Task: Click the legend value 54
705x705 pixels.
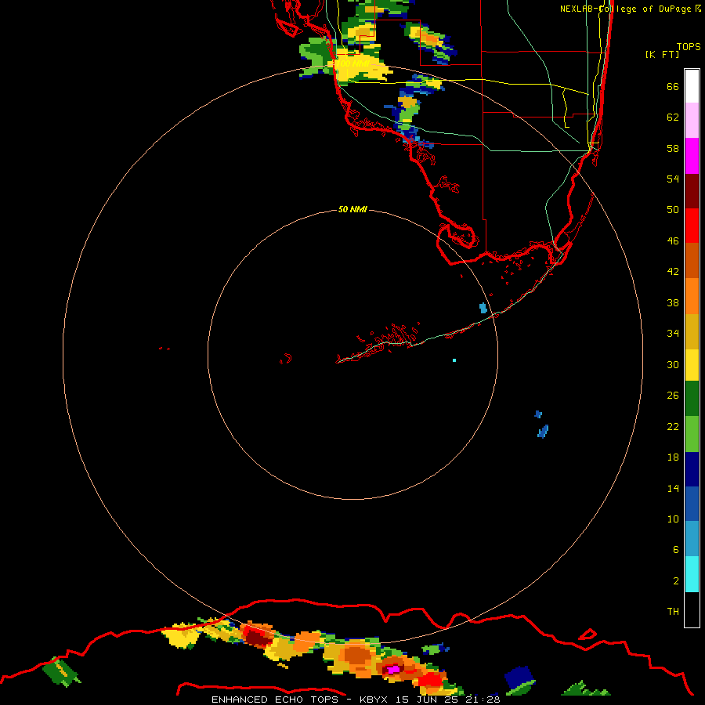Action: 673,179
